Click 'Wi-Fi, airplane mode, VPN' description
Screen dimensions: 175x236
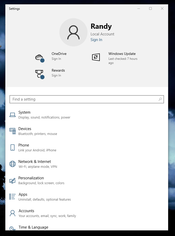click(x=38, y=167)
